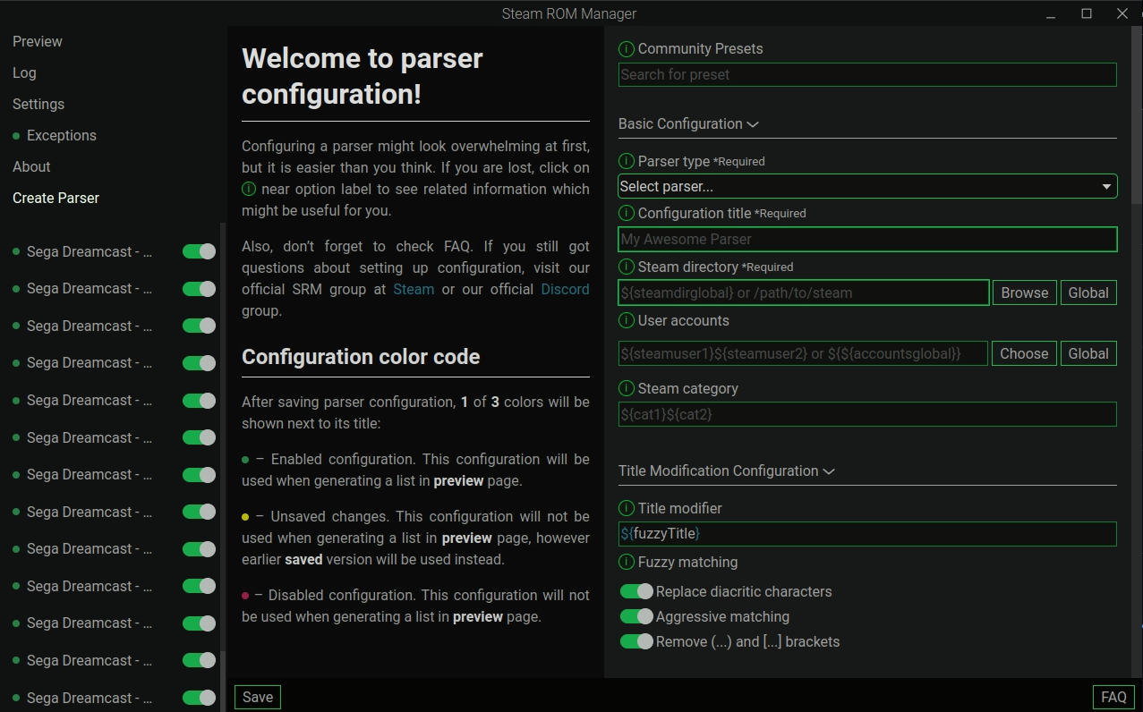Toggle Aggressive matching switch
Screen dimensions: 1143x712
coord(636,616)
